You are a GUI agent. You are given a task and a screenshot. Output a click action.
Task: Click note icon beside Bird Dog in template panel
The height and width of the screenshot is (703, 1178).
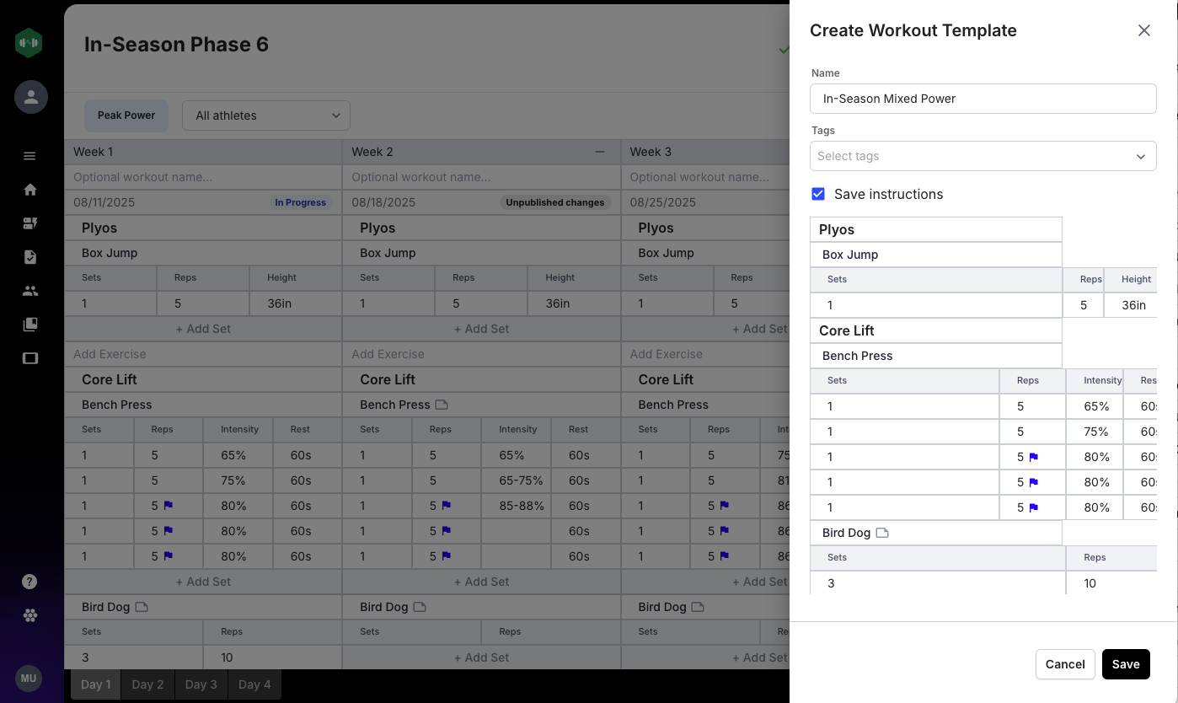(x=882, y=533)
